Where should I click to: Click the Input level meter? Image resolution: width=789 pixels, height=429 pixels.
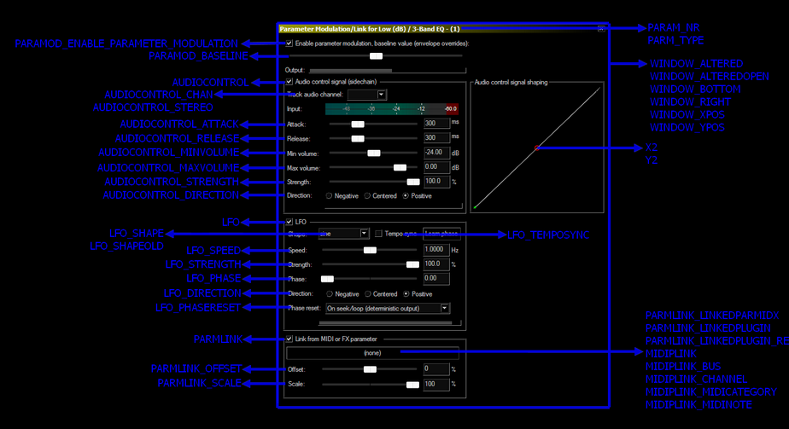point(392,109)
